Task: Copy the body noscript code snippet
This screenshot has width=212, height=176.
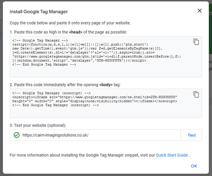Action: click(x=196, y=94)
